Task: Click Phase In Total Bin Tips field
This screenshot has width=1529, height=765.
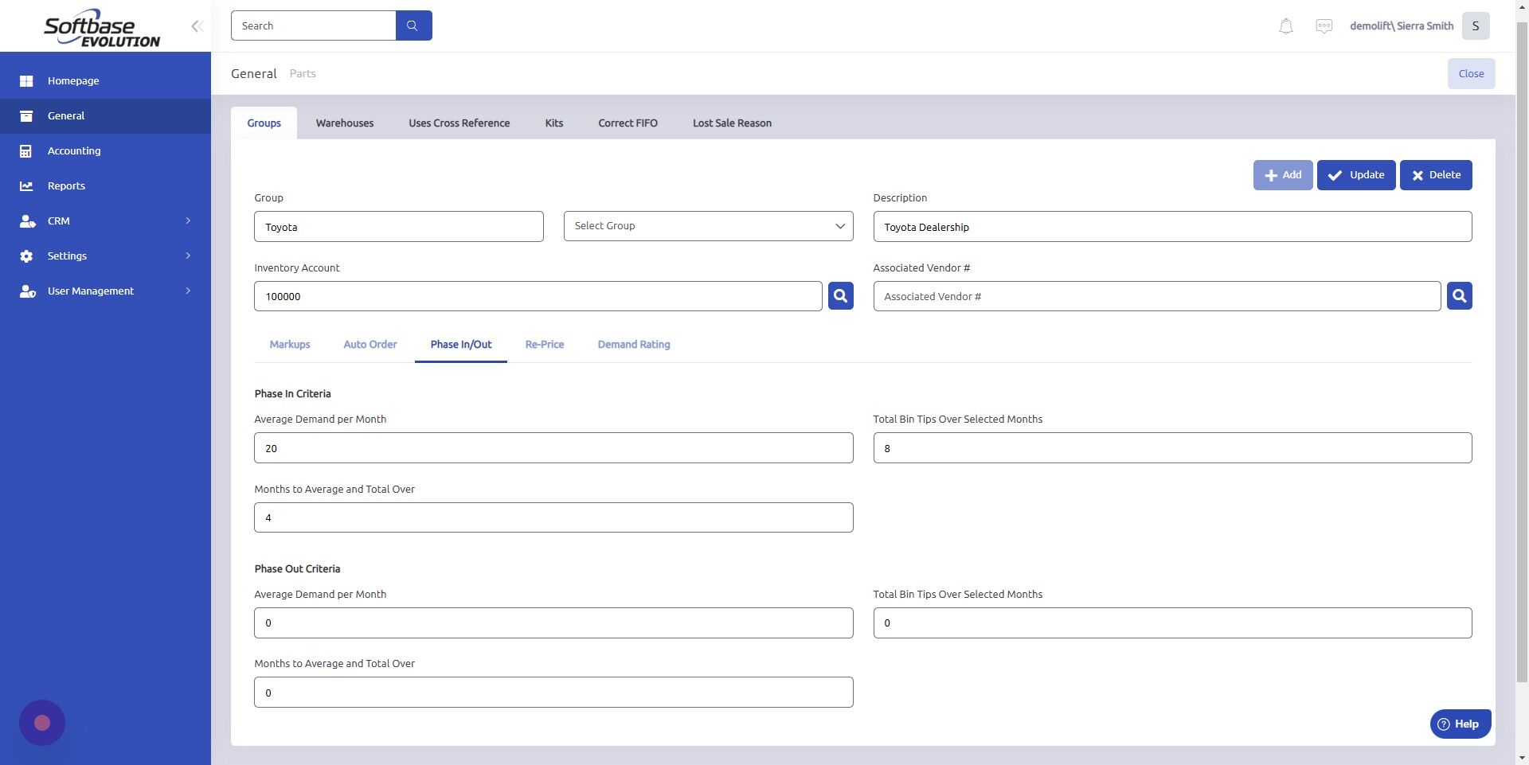Action: 1172,448
